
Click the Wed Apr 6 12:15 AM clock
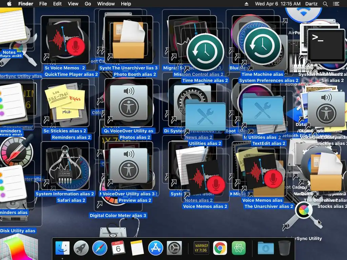click(x=278, y=4)
